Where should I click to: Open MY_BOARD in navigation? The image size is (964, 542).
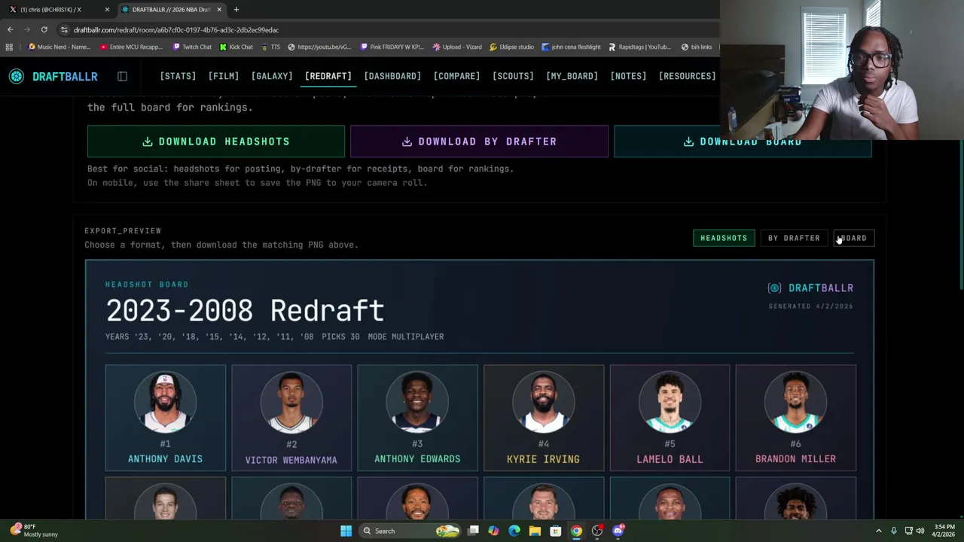[572, 76]
